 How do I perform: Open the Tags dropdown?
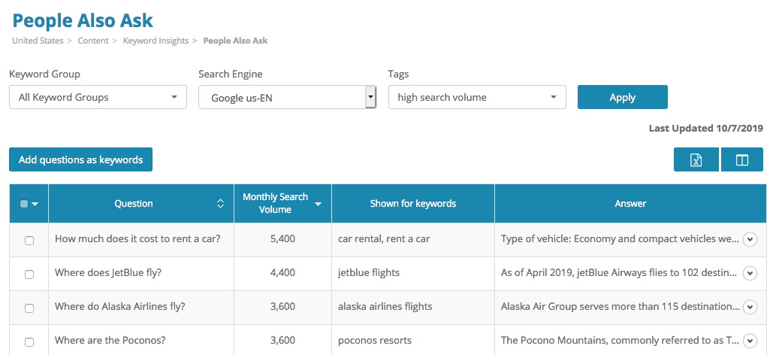(477, 97)
